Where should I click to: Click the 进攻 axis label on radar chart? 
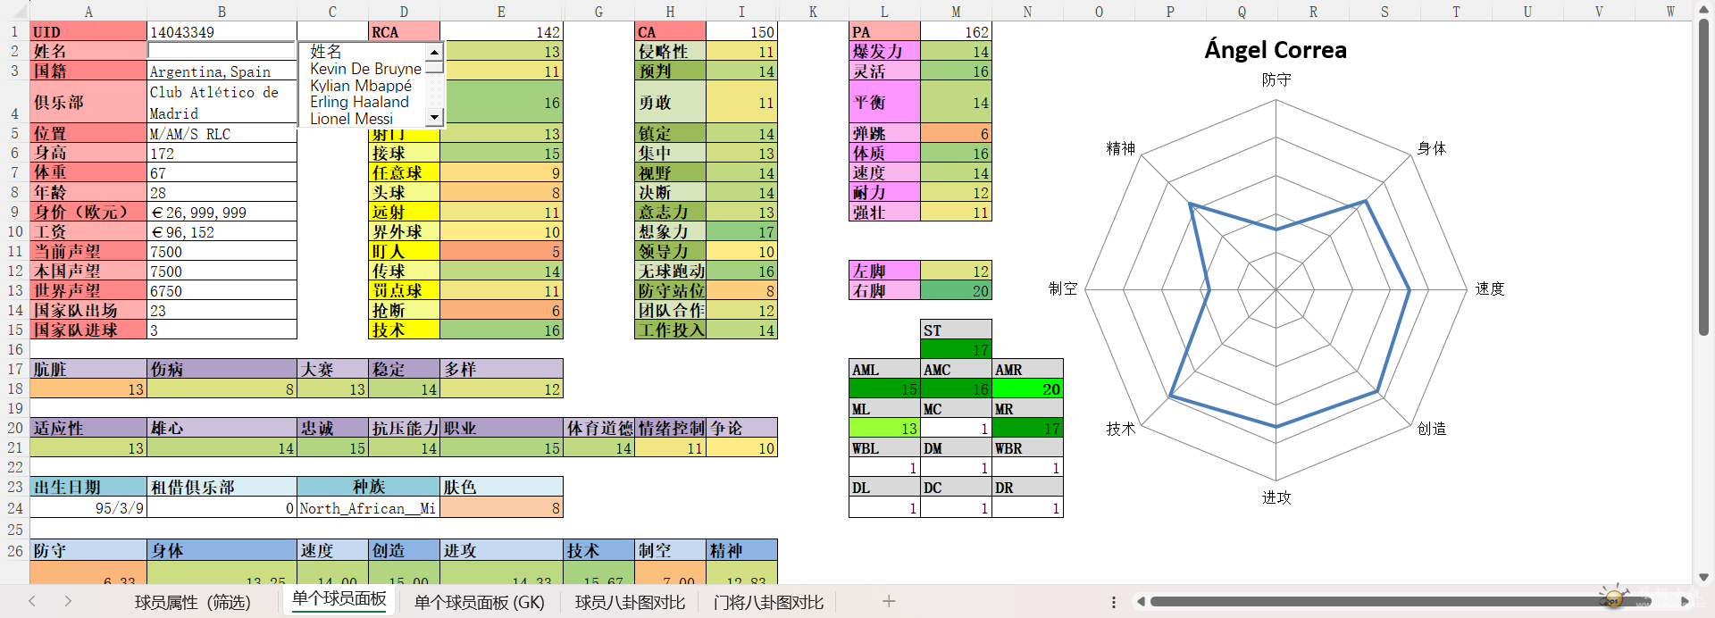tap(1276, 497)
